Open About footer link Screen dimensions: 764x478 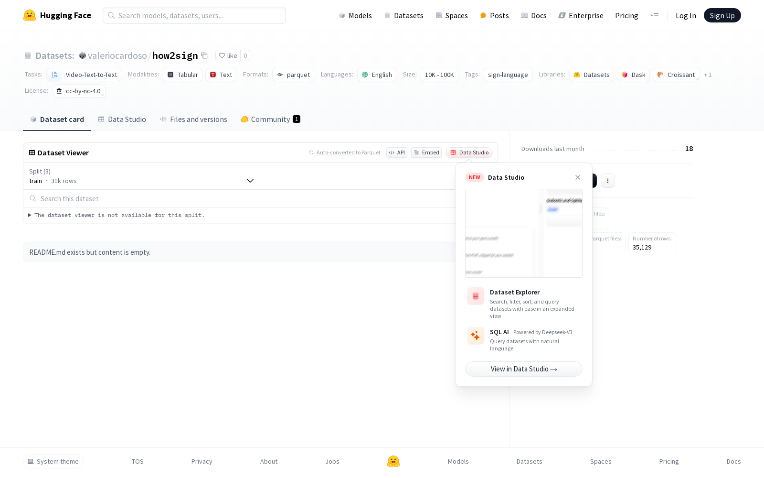point(269,461)
